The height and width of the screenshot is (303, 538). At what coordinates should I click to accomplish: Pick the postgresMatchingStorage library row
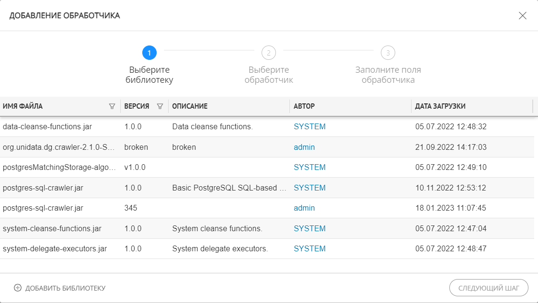tap(59, 168)
